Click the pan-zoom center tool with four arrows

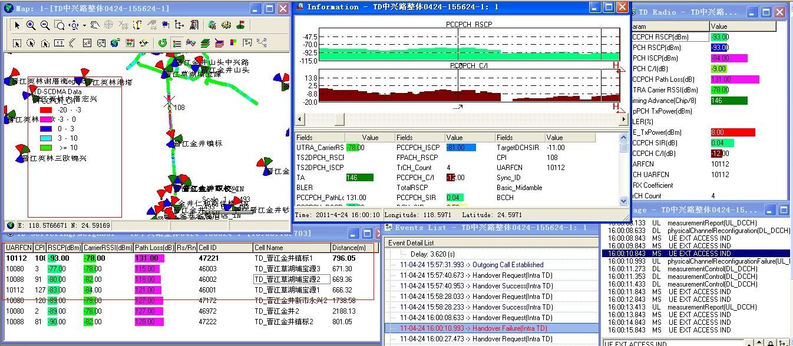pos(74,25)
